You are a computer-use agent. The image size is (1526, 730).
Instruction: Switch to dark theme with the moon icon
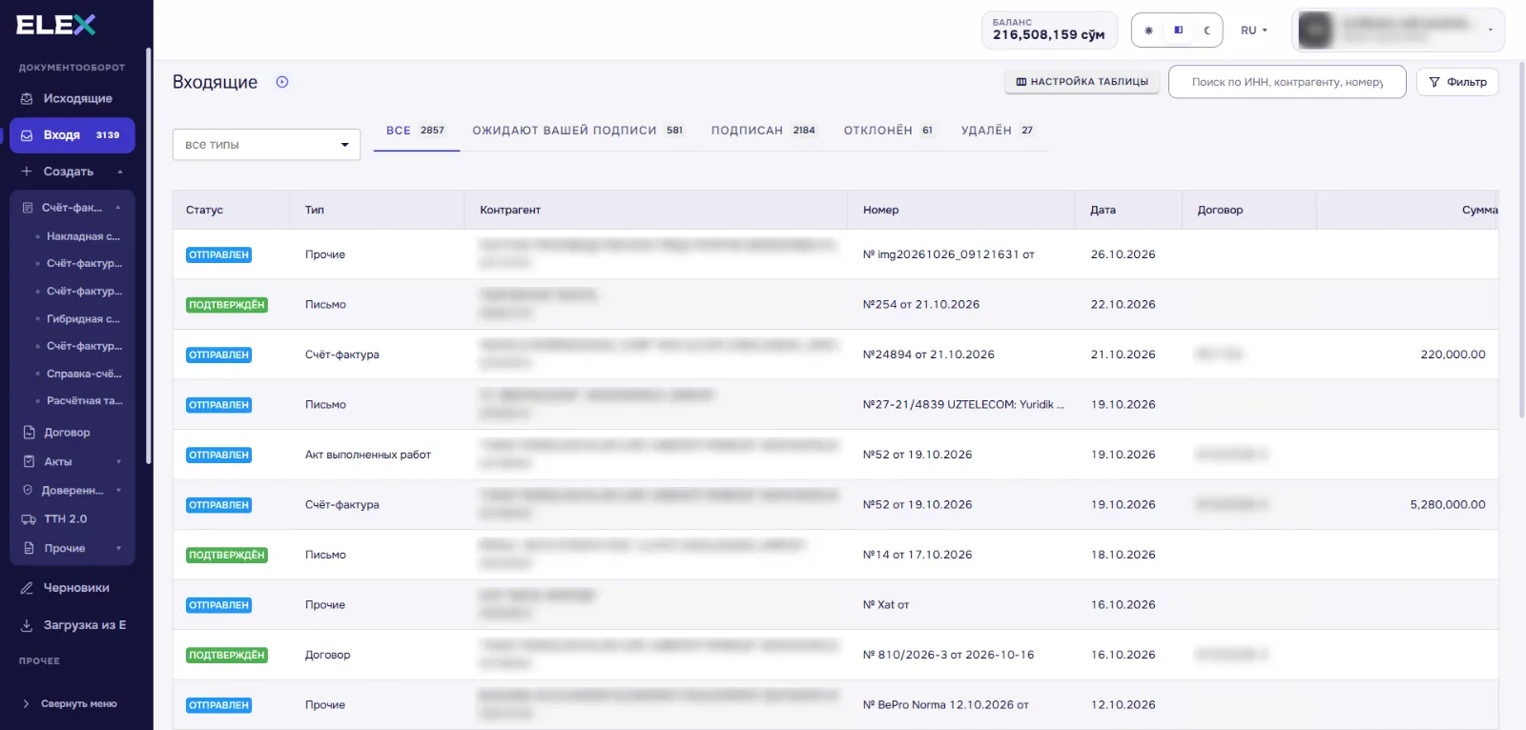pyautogui.click(x=1207, y=30)
